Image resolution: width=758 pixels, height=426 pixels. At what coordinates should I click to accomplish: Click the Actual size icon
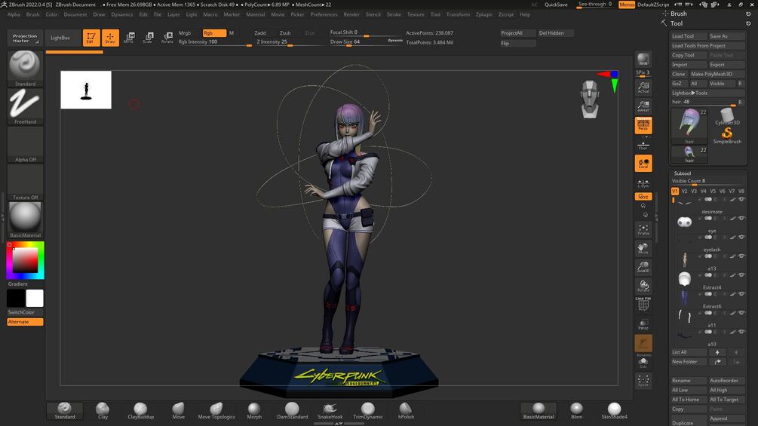tap(643, 87)
